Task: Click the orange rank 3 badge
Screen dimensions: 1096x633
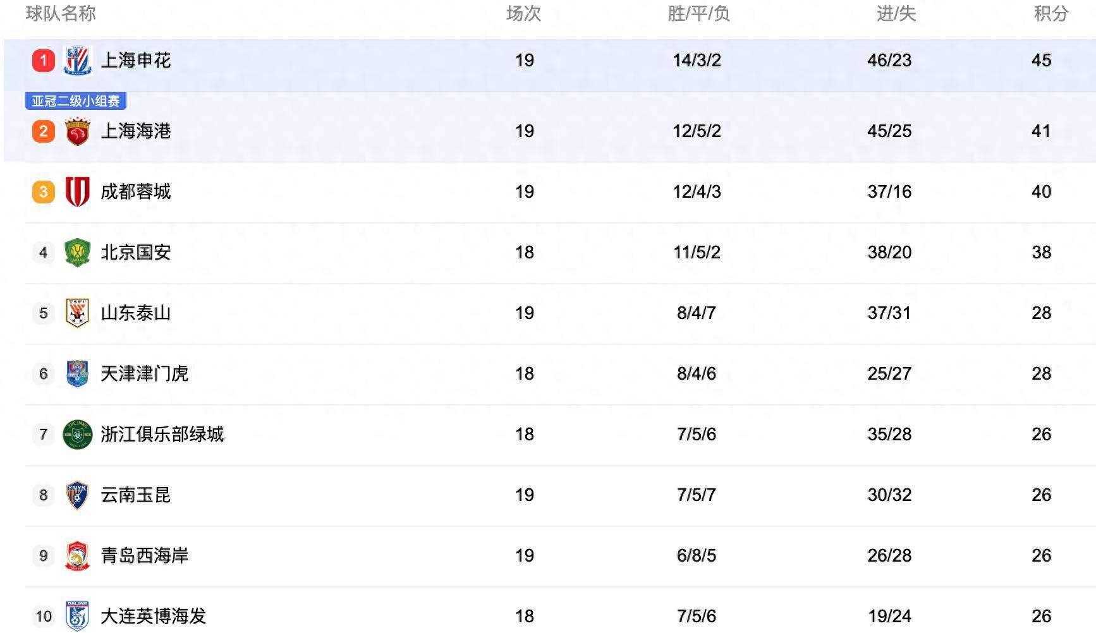Action: click(44, 191)
